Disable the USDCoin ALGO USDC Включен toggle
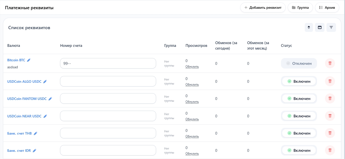 click(x=299, y=81)
